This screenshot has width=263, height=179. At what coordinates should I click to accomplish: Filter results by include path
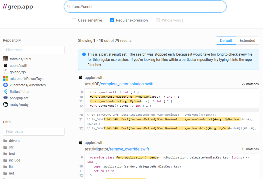tap(14, 160)
